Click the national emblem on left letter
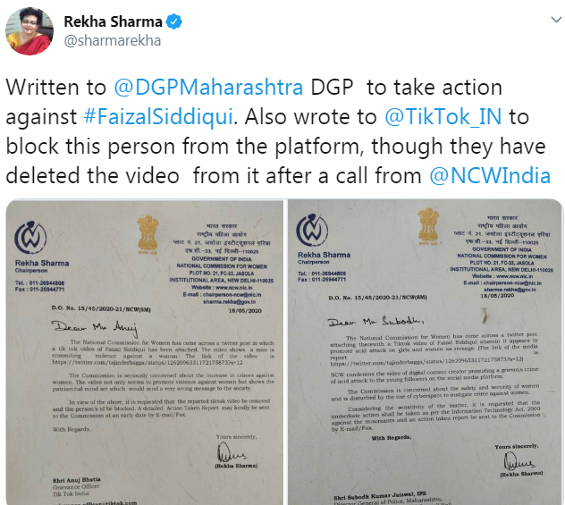 [148, 234]
